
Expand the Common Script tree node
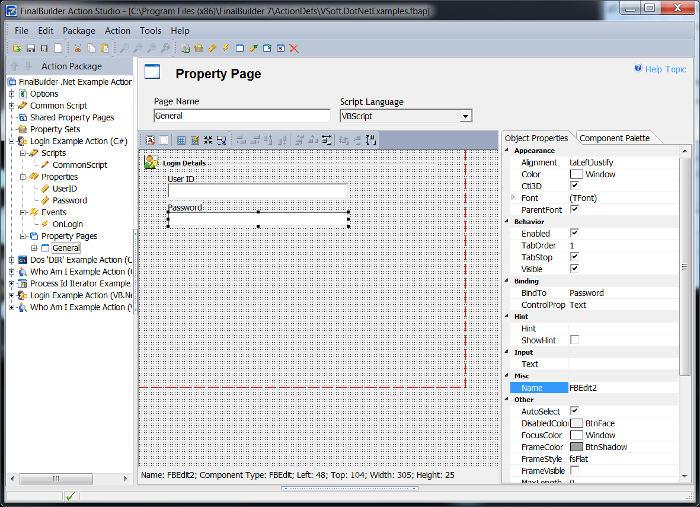tap(12, 106)
